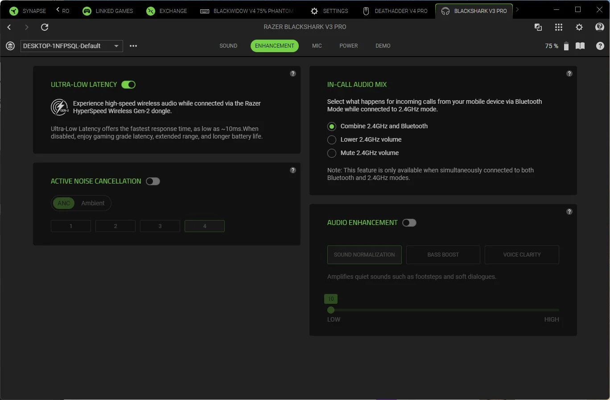Viewport: 610px width, 400px height.
Task: Expand more device tabs with the right chevron
Action: click(x=517, y=10)
